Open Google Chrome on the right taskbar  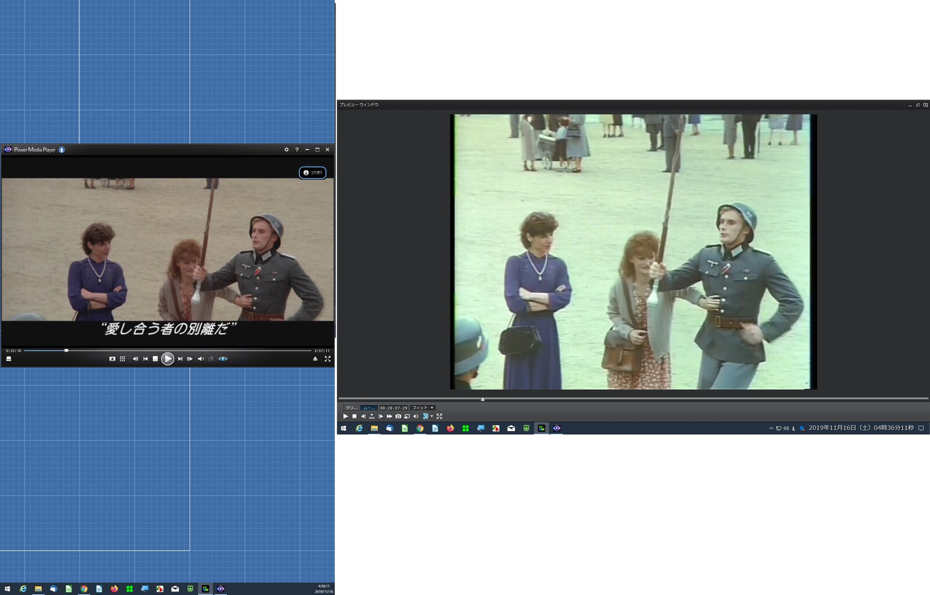420,428
